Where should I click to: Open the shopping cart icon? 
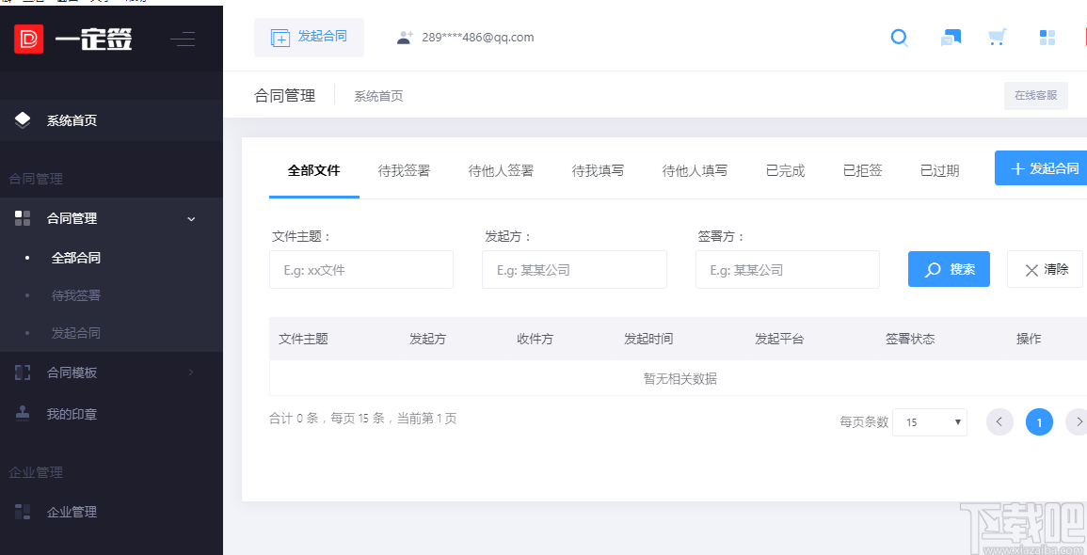(997, 38)
